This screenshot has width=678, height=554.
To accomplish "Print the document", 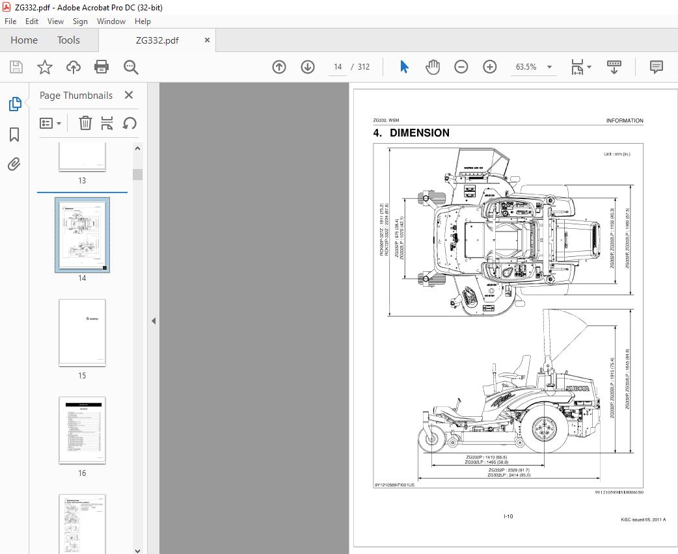I will (x=102, y=67).
